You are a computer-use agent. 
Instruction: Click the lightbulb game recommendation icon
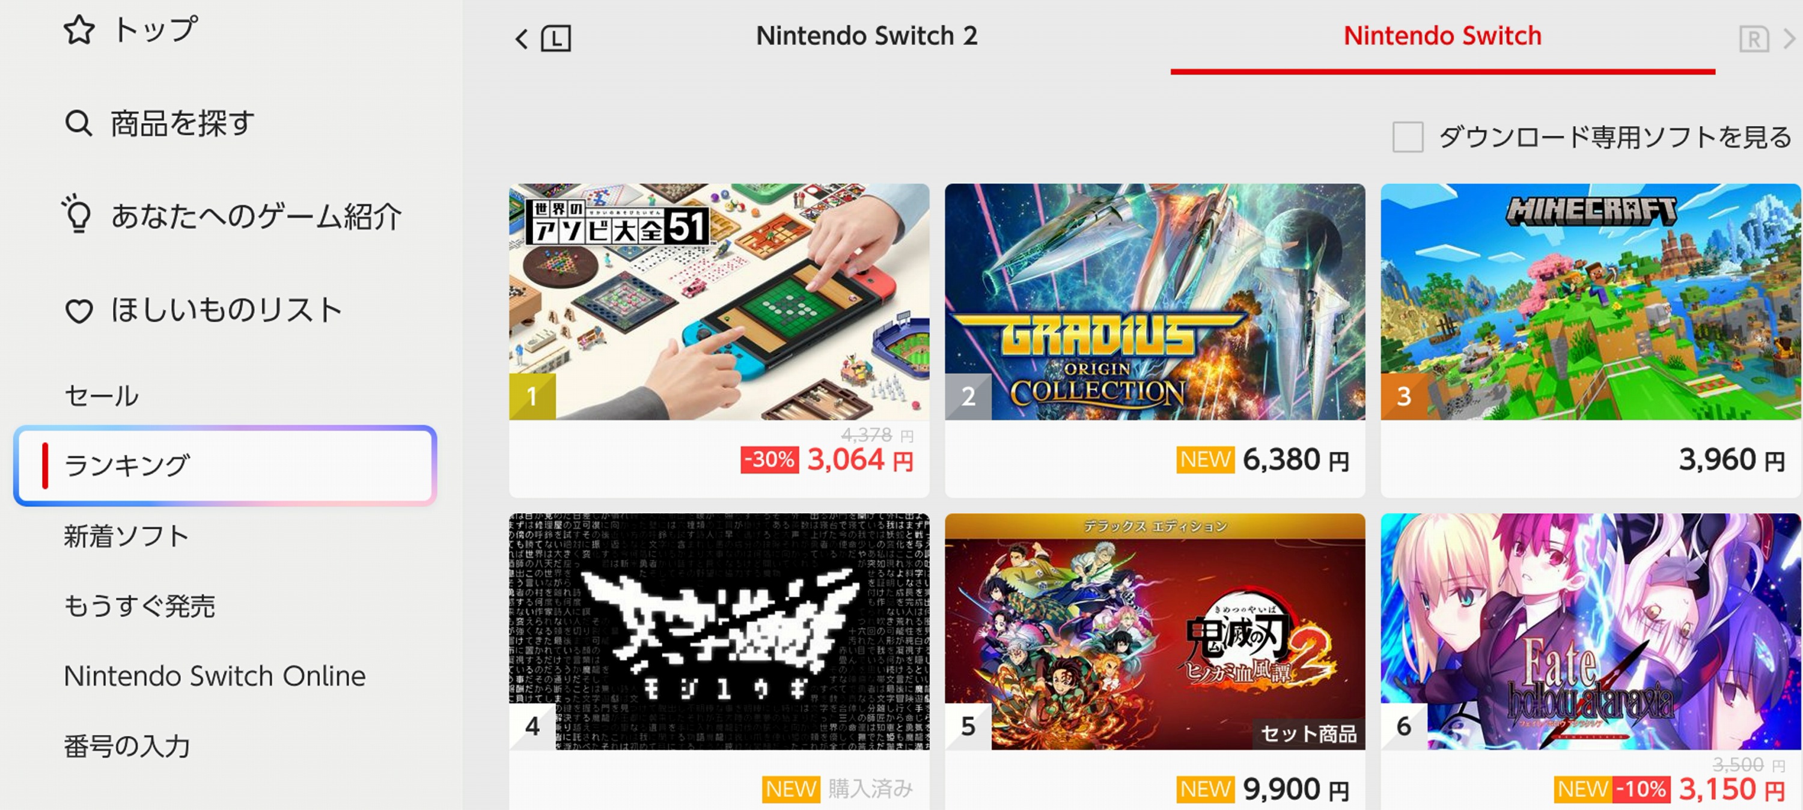(x=76, y=213)
